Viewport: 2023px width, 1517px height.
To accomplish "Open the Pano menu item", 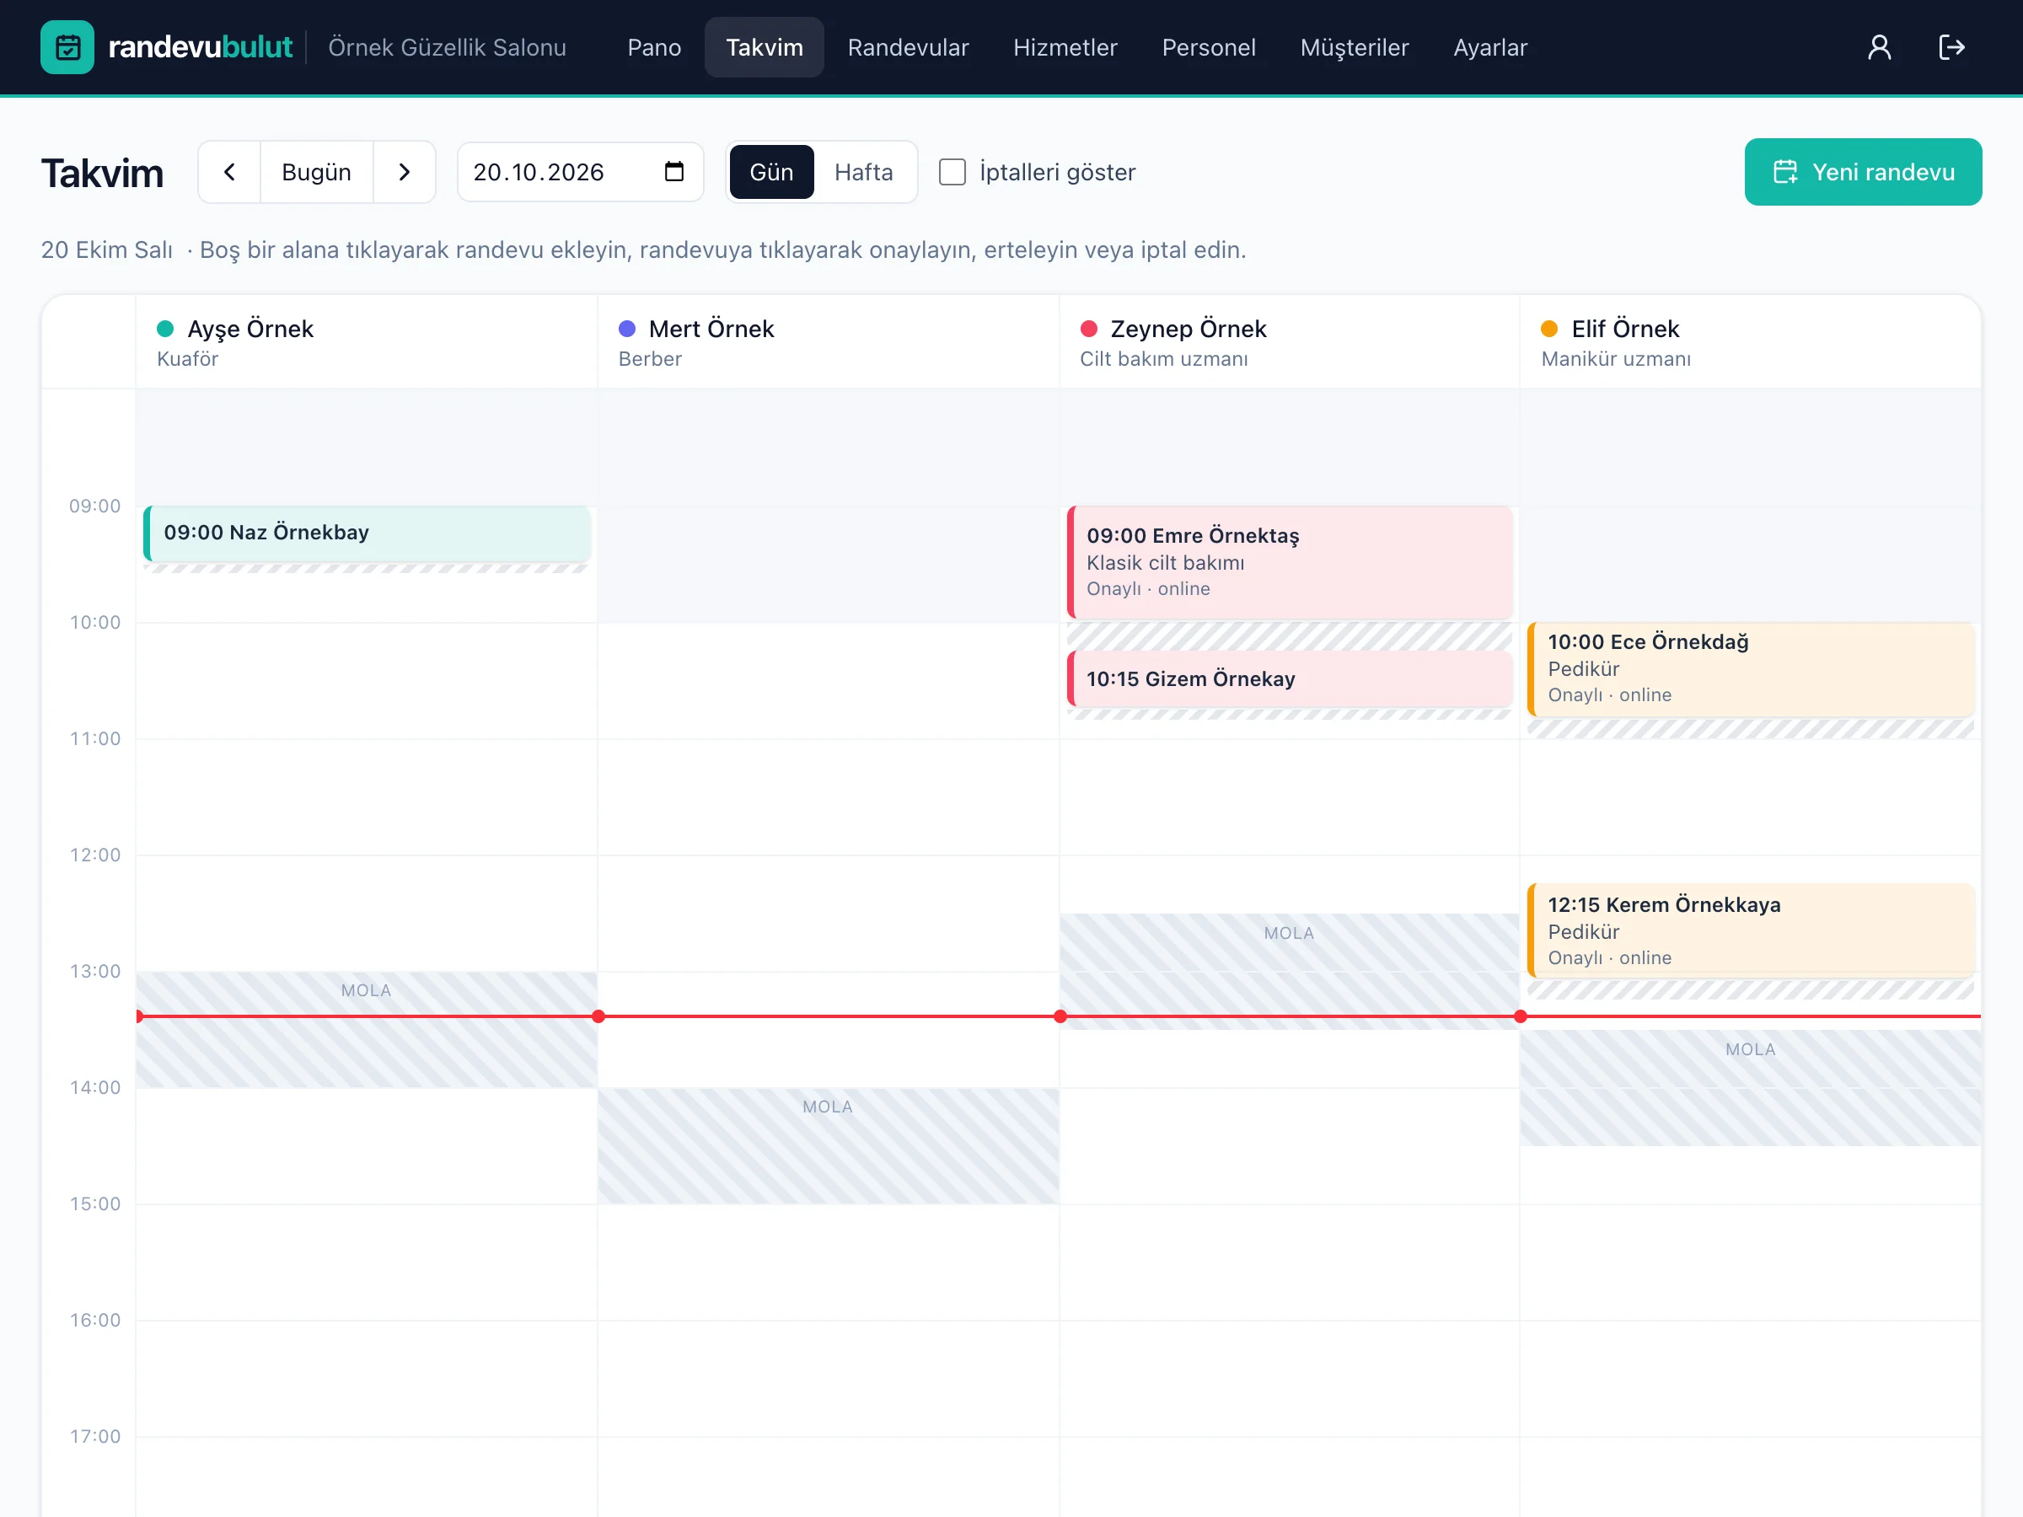I will click(x=654, y=47).
